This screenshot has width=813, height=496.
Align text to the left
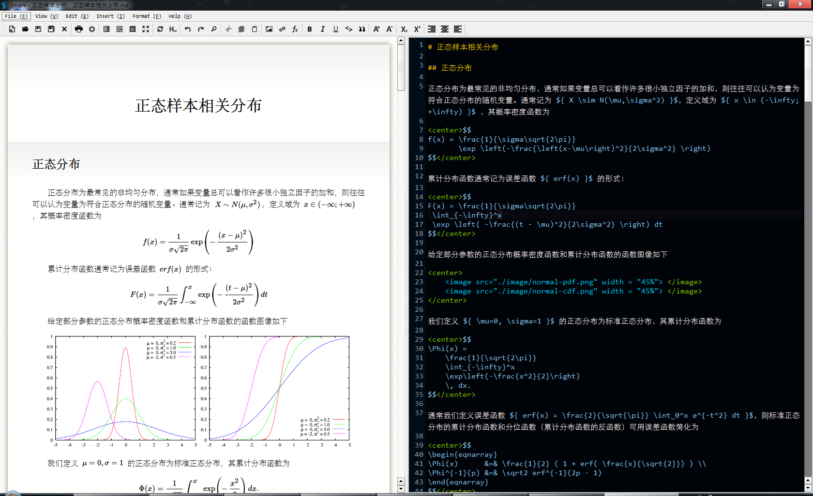coord(458,29)
